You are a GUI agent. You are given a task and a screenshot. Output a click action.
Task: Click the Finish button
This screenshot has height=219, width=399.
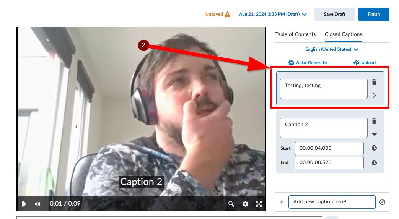pos(373,14)
